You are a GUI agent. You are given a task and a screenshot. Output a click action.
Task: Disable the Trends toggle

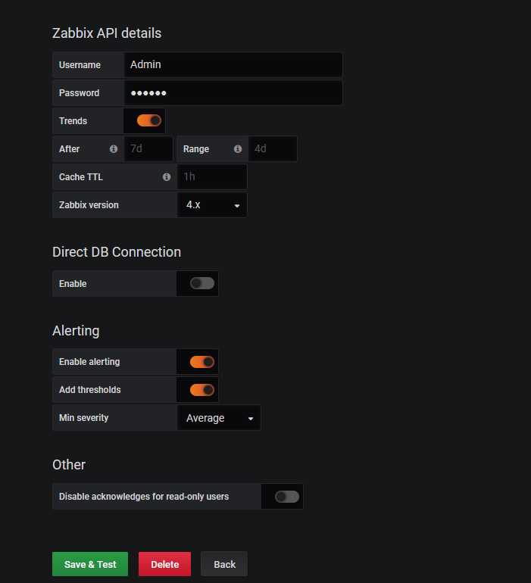pos(148,120)
